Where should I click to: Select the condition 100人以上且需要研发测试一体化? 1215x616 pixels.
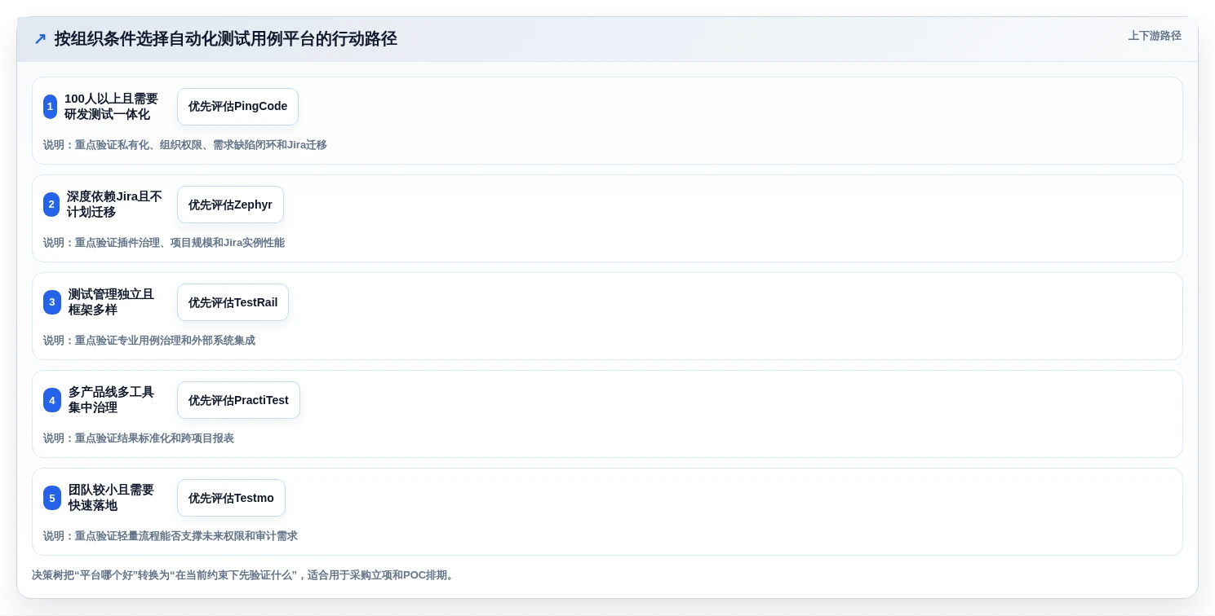111,107
